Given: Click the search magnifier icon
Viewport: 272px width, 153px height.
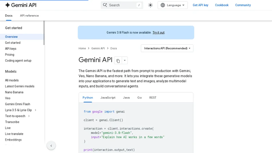Looking at the screenshot, I should 105,5.
